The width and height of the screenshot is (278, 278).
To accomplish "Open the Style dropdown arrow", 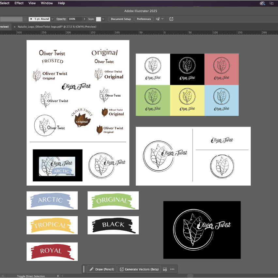I will point(103,19).
